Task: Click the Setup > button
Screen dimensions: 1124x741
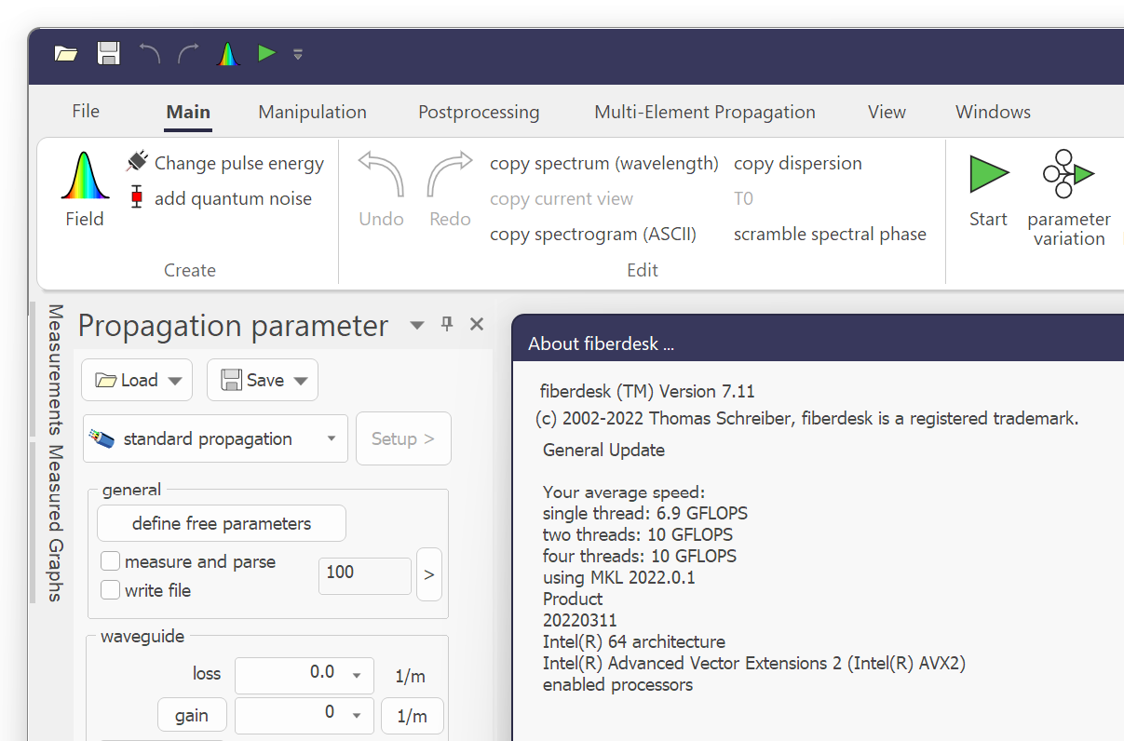Action: click(403, 438)
